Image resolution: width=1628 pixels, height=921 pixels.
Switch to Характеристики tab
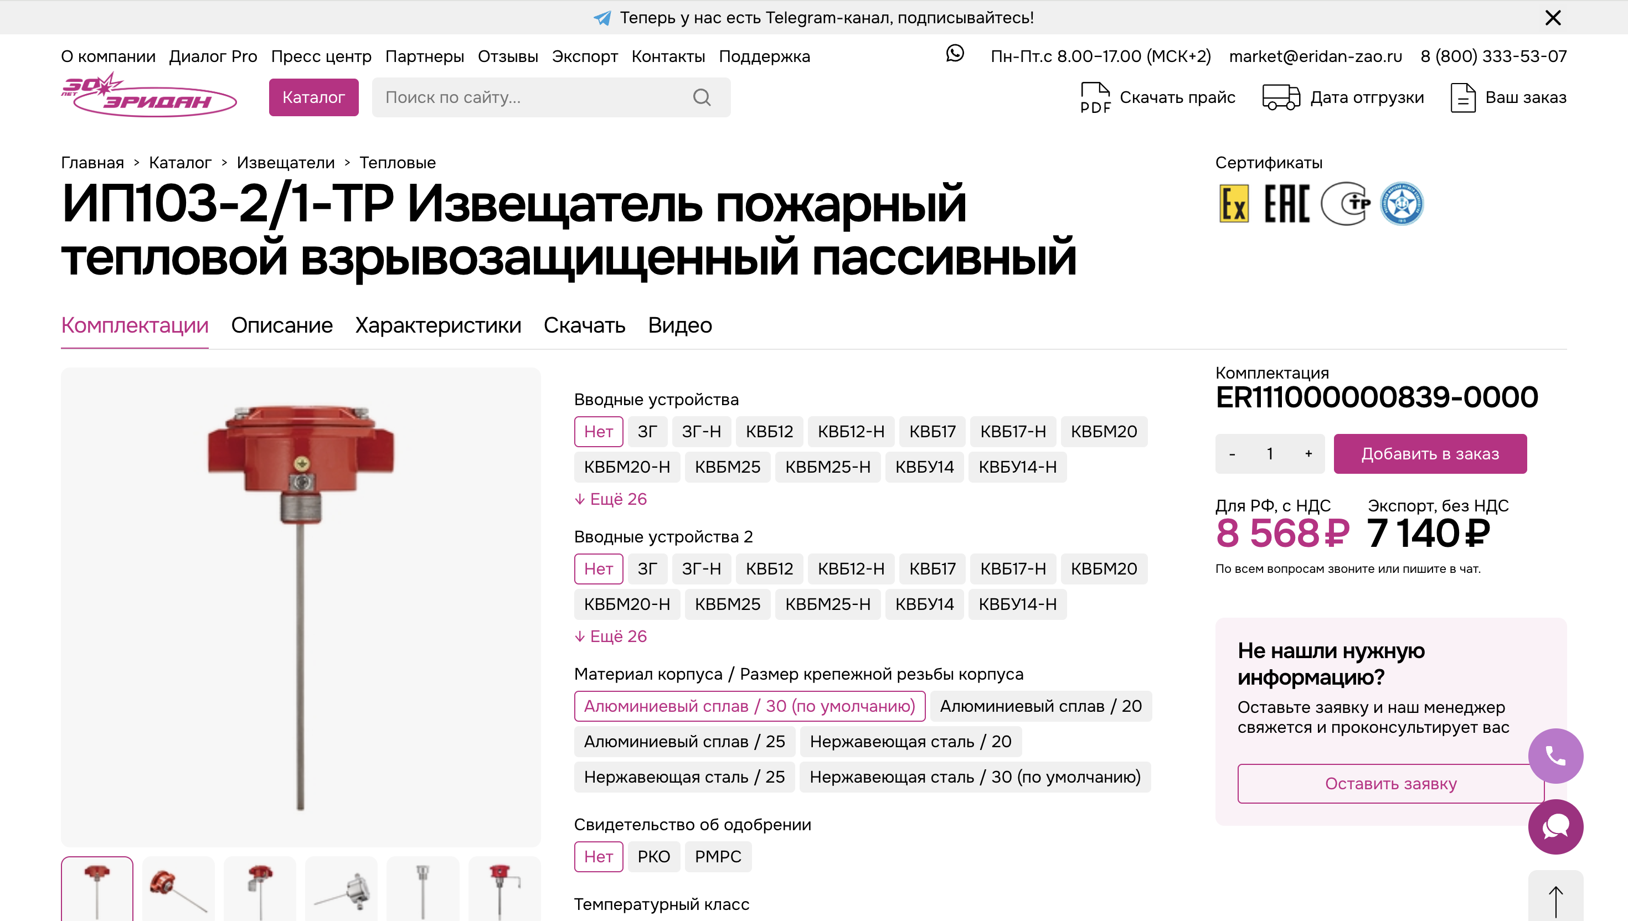(438, 325)
